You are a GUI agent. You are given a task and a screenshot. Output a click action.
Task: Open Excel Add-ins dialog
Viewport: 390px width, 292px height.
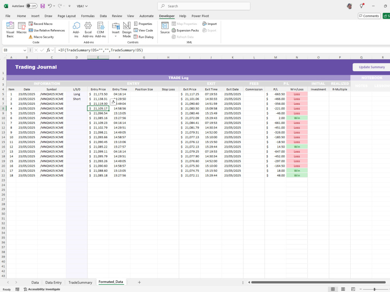[88, 30]
